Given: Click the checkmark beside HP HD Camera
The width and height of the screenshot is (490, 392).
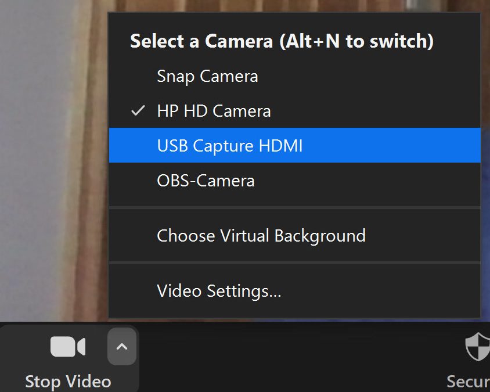Looking at the screenshot, I should pyautogui.click(x=138, y=111).
